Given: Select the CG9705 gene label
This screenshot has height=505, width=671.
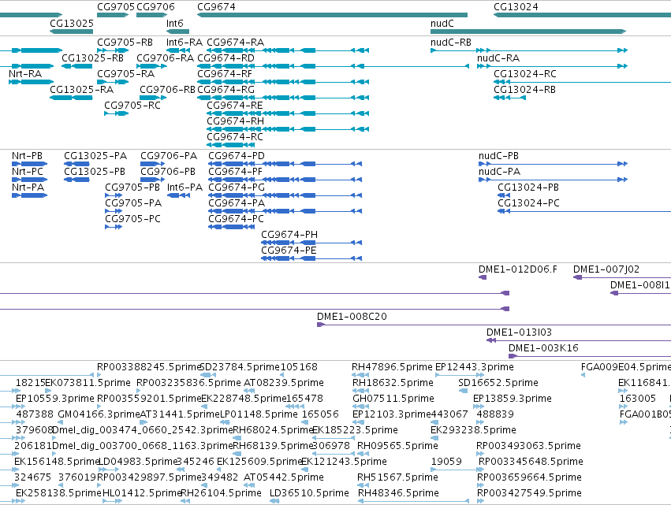Looking at the screenshot, I should click(116, 7).
